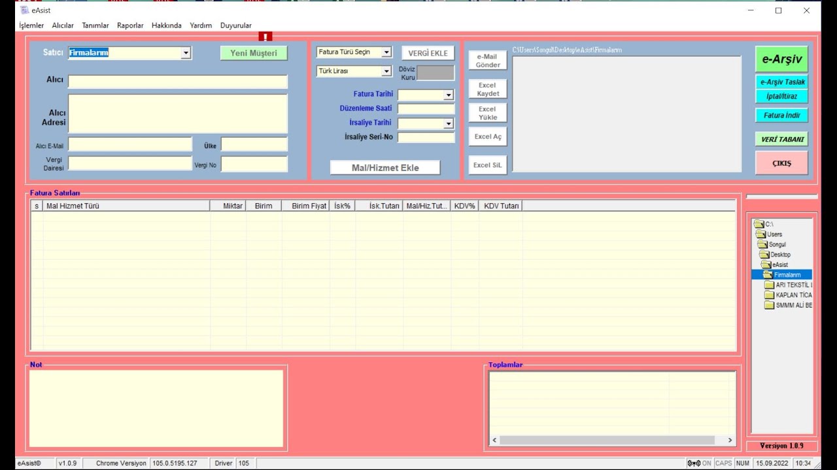The height and width of the screenshot is (470, 837).
Task: Click the Döviz Kuru field
Action: point(436,73)
